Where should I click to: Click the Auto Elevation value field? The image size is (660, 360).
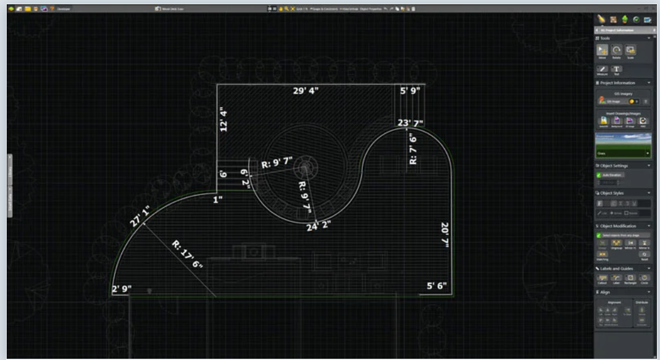[608, 183]
